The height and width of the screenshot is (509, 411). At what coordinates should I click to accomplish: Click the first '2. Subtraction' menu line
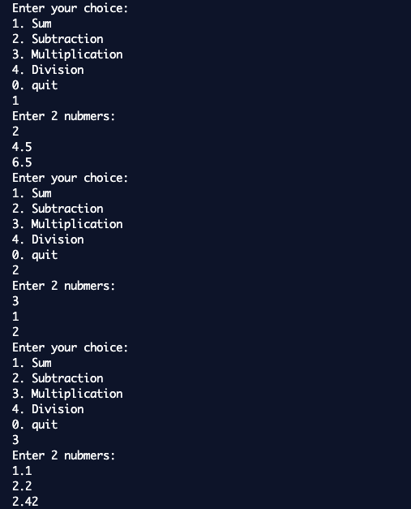(58, 39)
